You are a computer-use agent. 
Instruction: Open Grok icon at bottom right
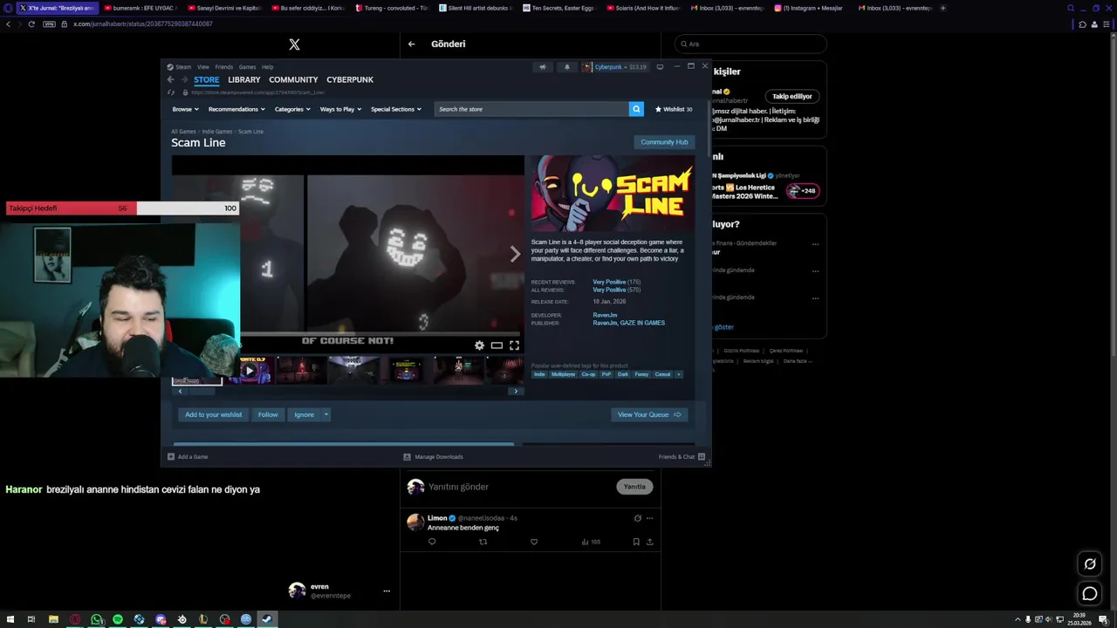1089,563
